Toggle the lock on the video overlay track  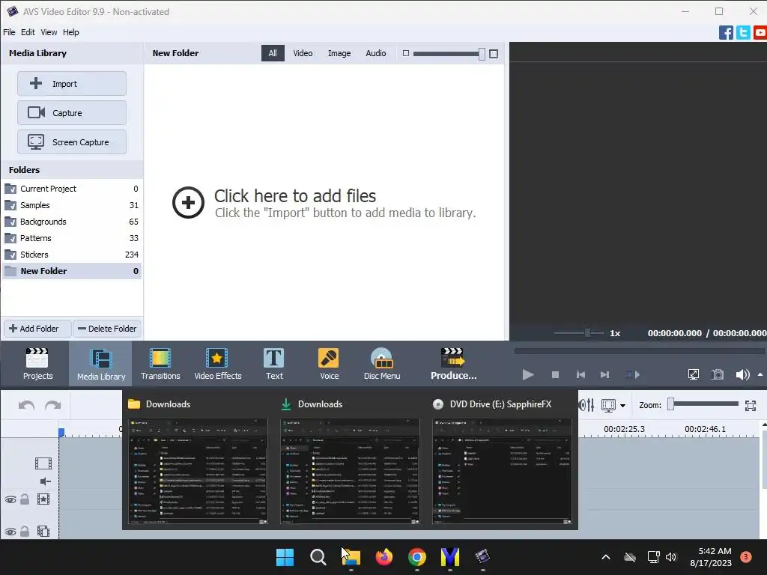click(x=25, y=531)
